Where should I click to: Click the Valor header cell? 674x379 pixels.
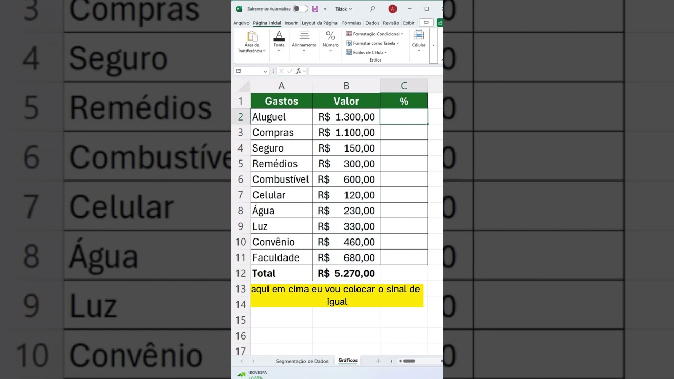click(x=346, y=101)
